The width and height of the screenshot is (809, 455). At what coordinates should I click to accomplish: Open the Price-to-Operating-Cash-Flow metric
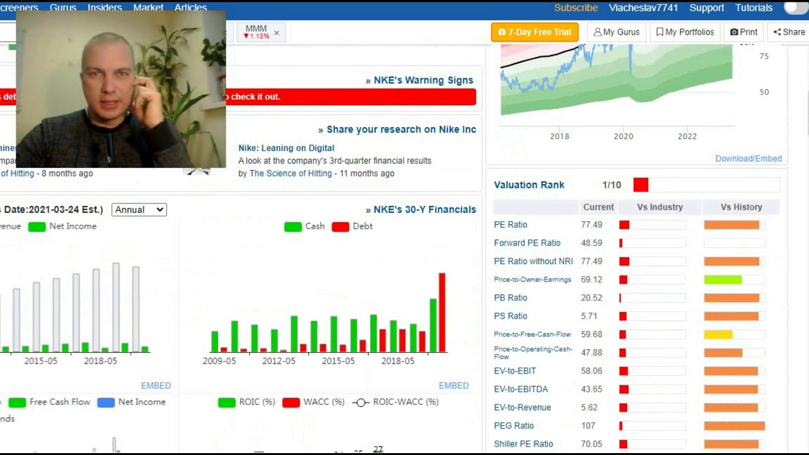(533, 353)
